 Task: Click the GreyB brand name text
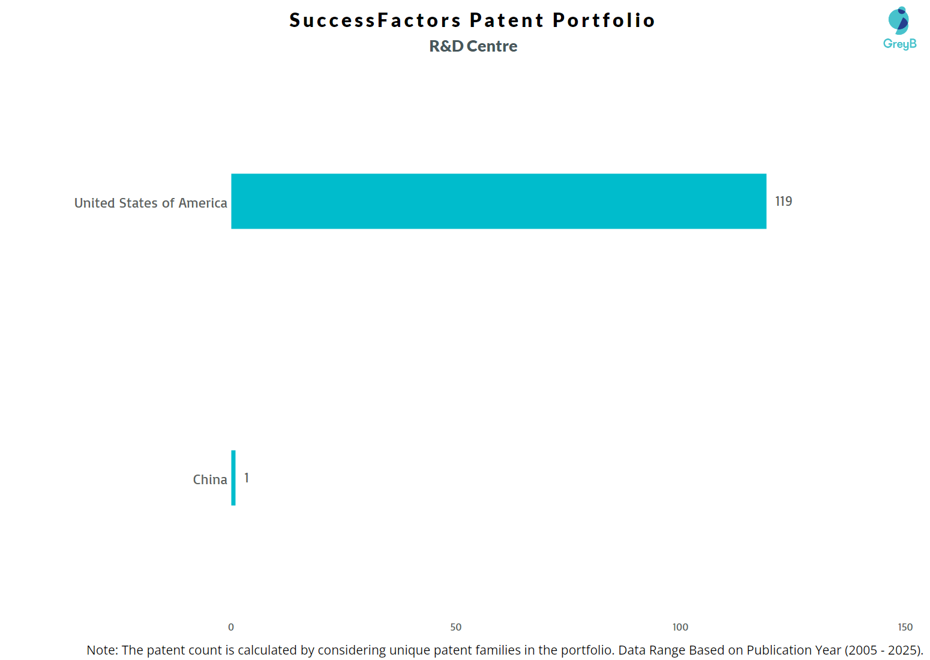click(899, 44)
